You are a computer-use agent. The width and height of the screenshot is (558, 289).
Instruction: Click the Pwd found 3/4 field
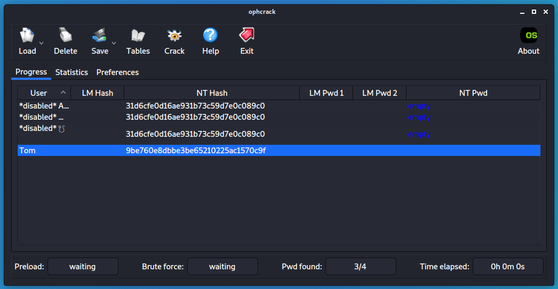click(361, 267)
